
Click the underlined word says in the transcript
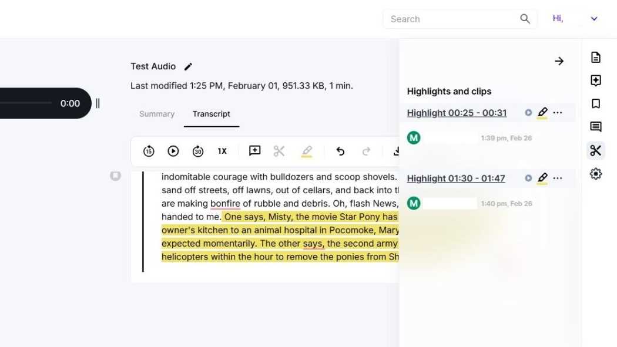pos(313,244)
